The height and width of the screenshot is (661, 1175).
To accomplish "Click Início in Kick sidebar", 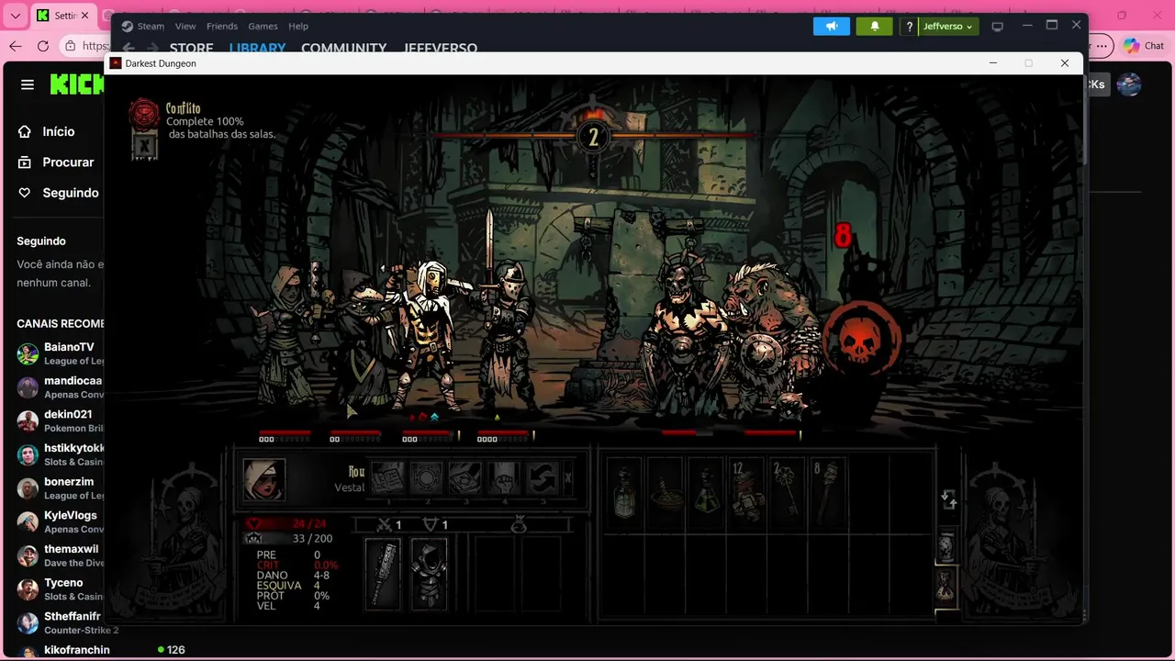I will (x=48, y=131).
